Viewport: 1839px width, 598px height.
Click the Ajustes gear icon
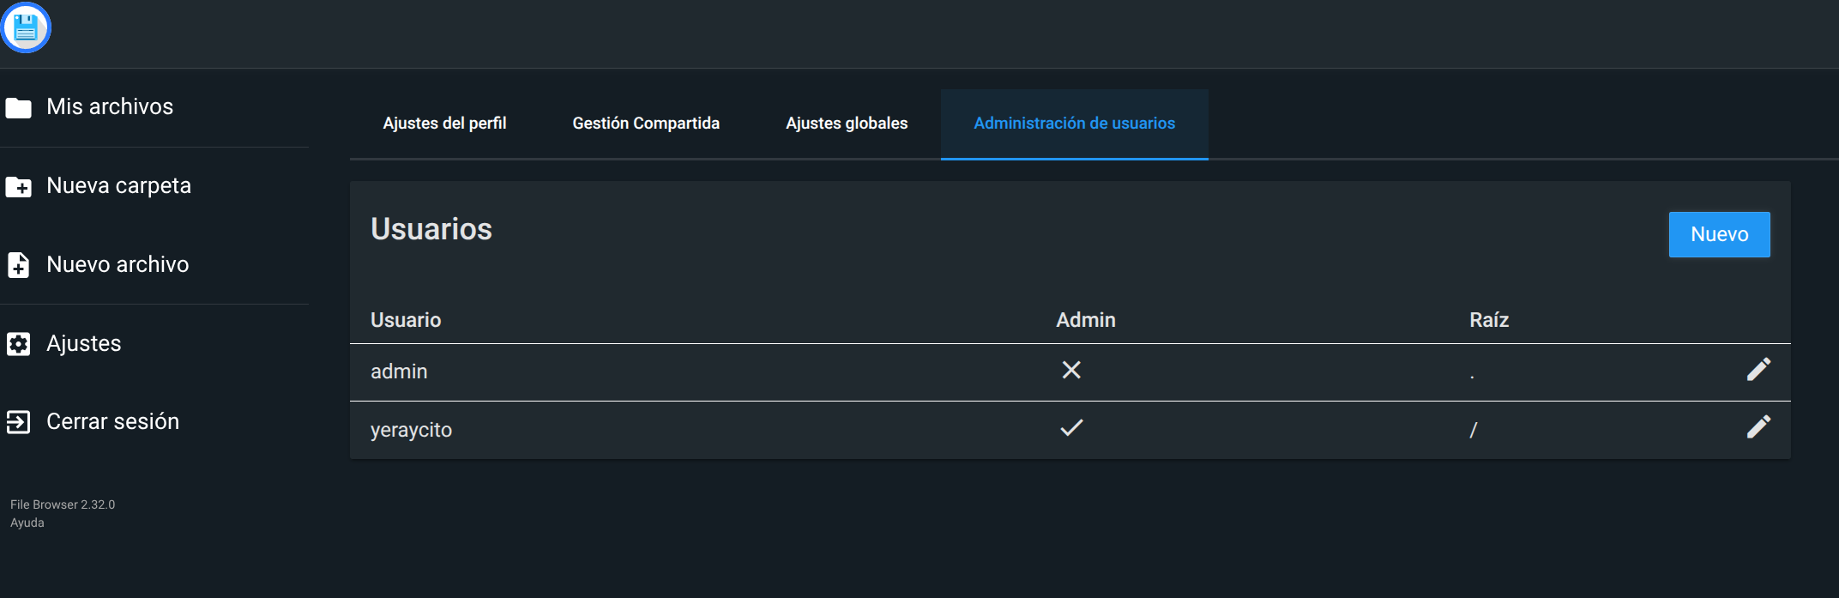click(19, 344)
